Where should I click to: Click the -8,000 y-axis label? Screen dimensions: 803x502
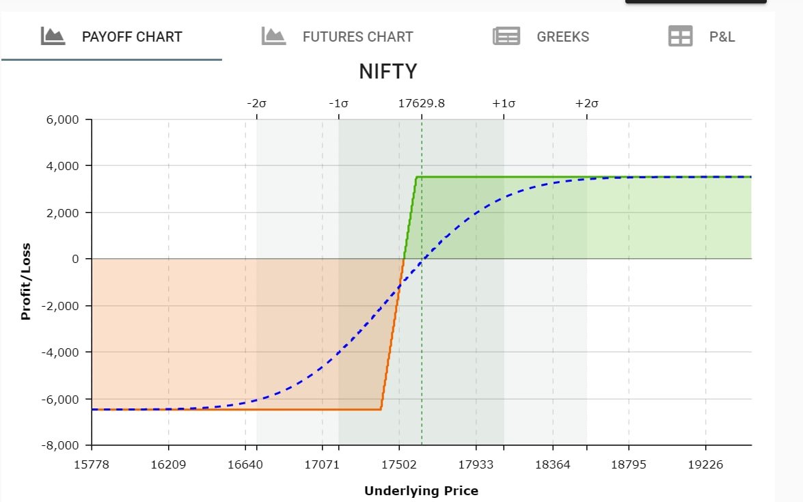tap(60, 445)
